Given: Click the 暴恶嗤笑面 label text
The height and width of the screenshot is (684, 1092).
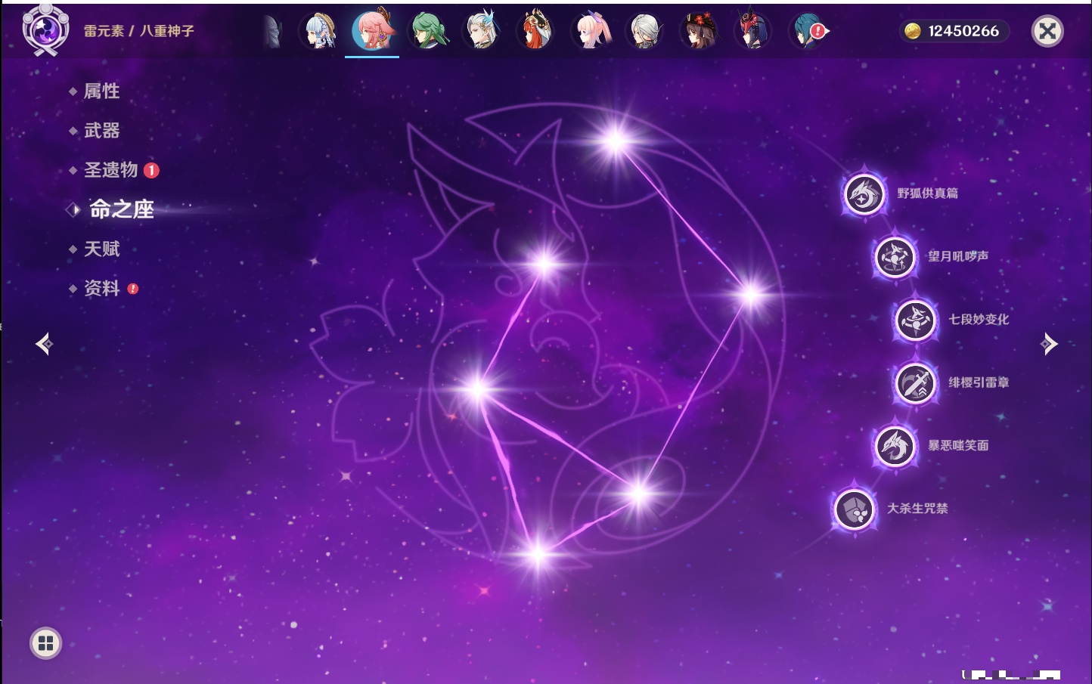Looking at the screenshot, I should (x=958, y=446).
